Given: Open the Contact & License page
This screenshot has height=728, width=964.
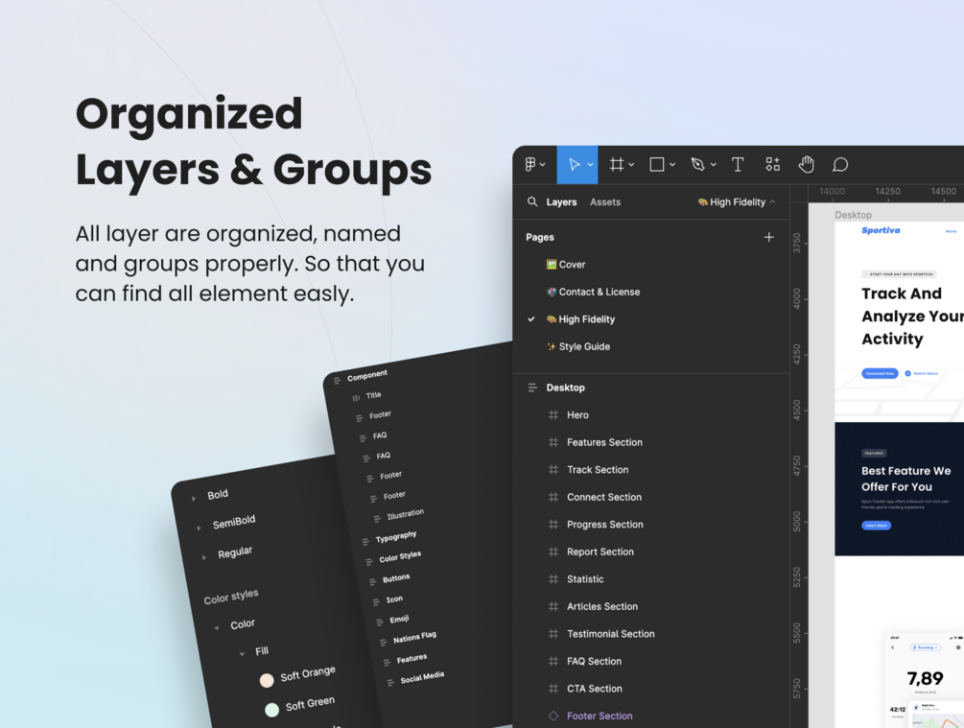Looking at the screenshot, I should pos(594,292).
